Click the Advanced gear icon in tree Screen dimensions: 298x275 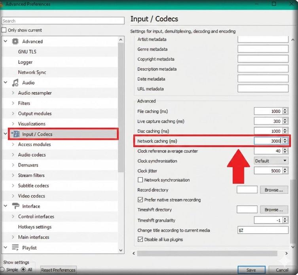coord(15,41)
